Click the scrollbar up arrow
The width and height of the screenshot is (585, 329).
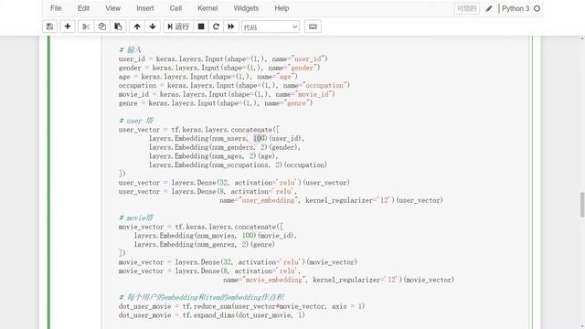tap(582, 38)
